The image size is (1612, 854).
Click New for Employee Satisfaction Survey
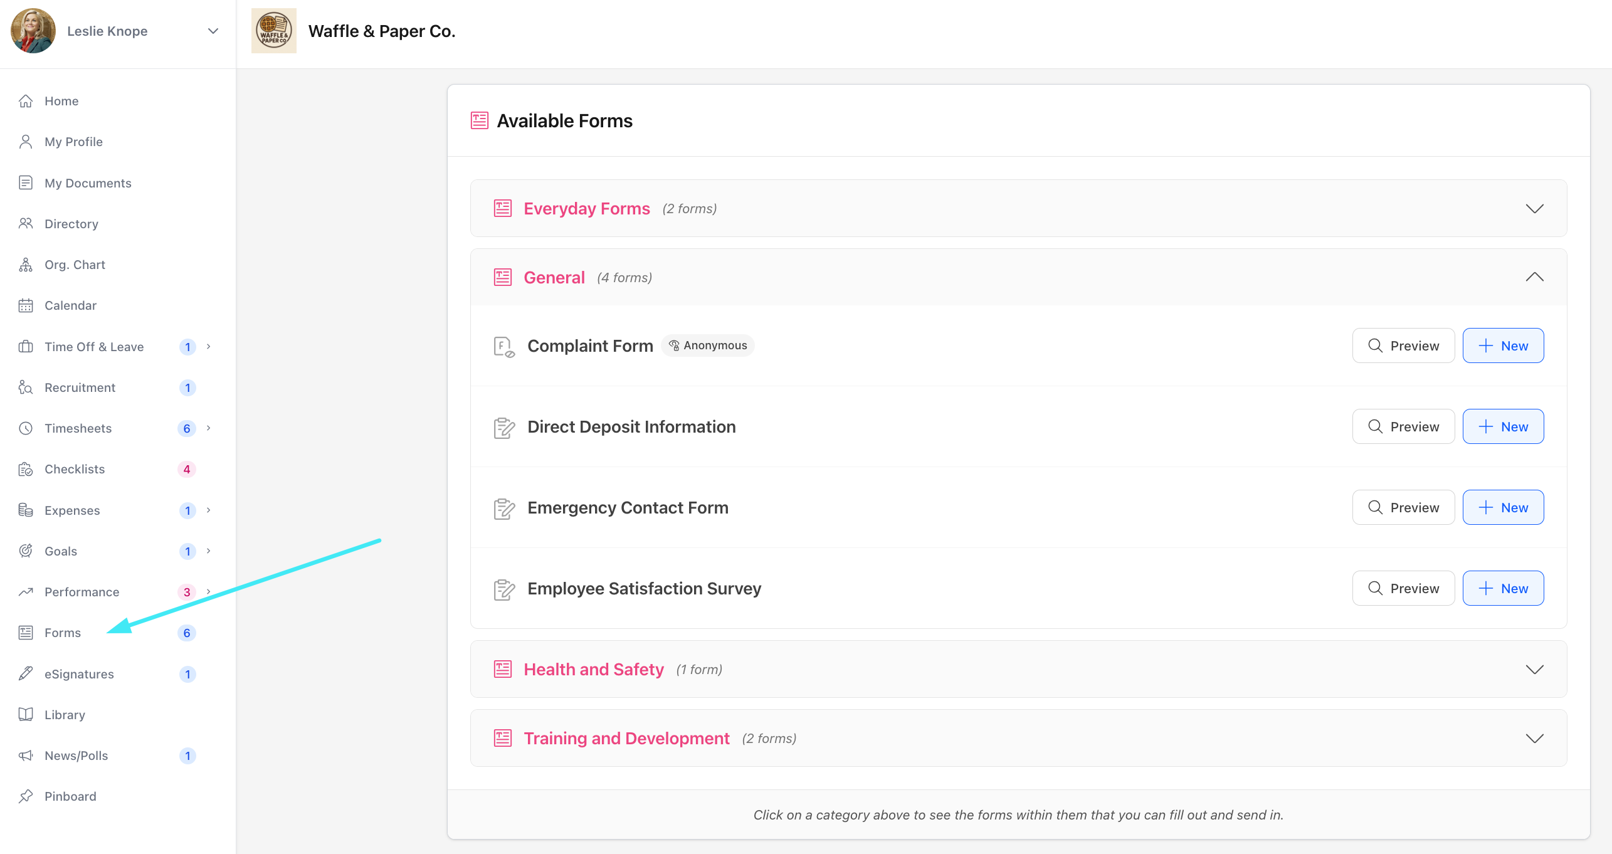[1503, 588]
